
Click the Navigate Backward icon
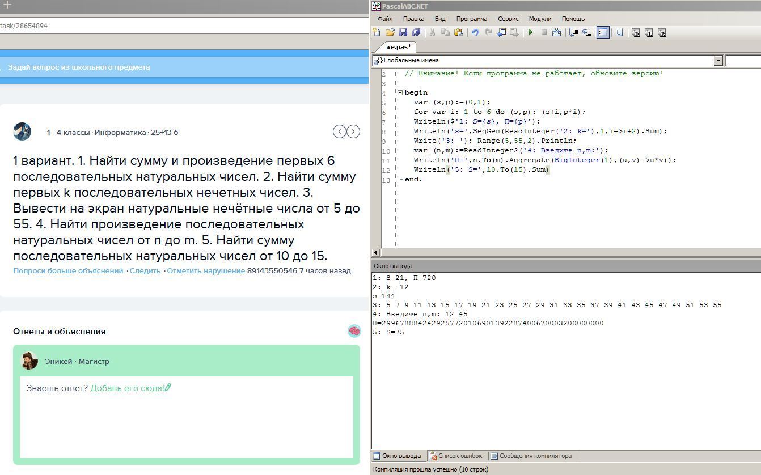tap(501, 33)
